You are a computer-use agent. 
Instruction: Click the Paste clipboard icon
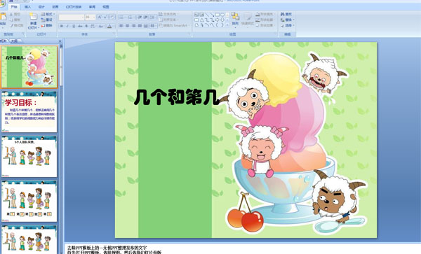click(3, 17)
